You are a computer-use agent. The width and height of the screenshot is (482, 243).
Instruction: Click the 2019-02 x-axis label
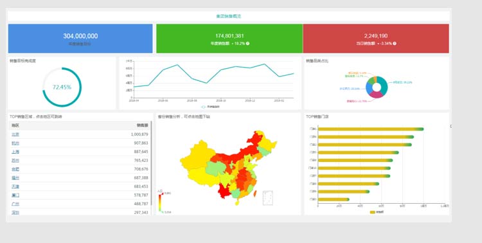click(x=279, y=100)
